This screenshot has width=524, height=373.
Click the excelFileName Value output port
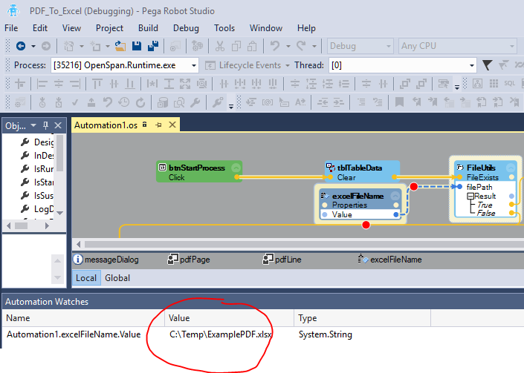click(396, 214)
